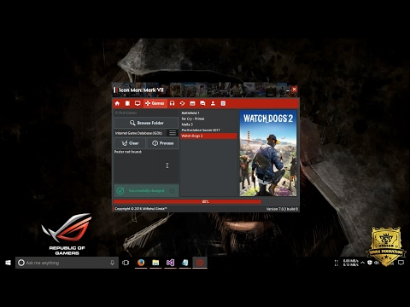Open File Explorer from the taskbar
The image size is (410, 307).
155,263
